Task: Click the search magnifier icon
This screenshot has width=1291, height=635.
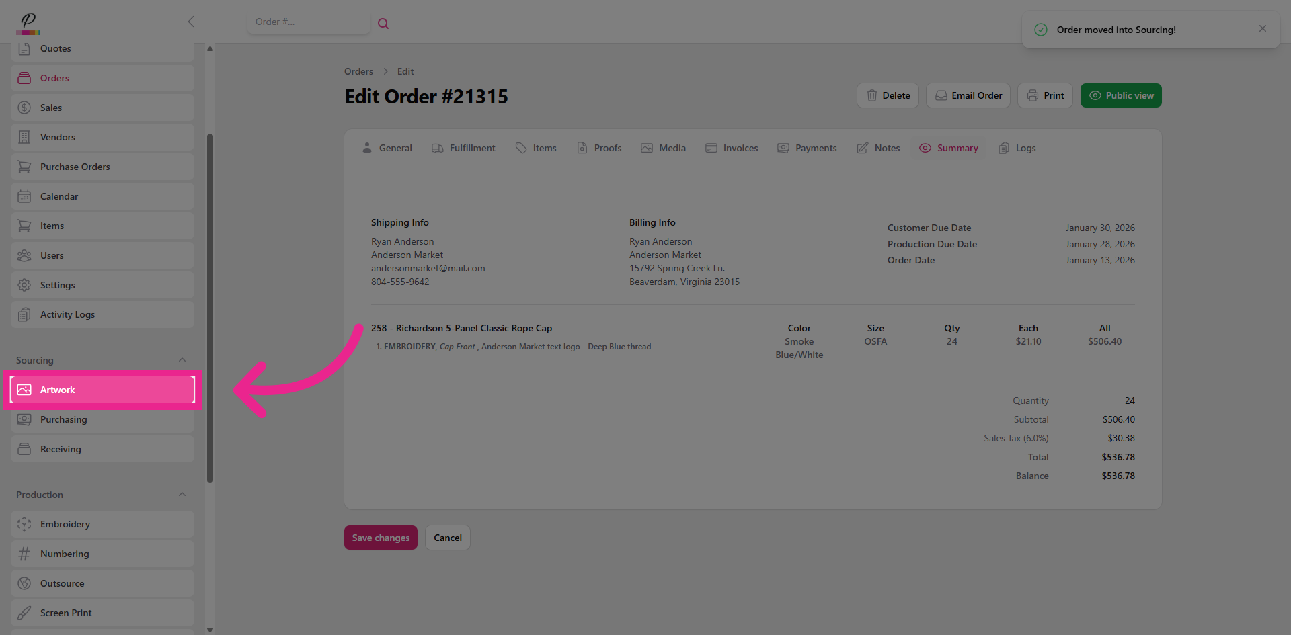Action: (x=383, y=24)
